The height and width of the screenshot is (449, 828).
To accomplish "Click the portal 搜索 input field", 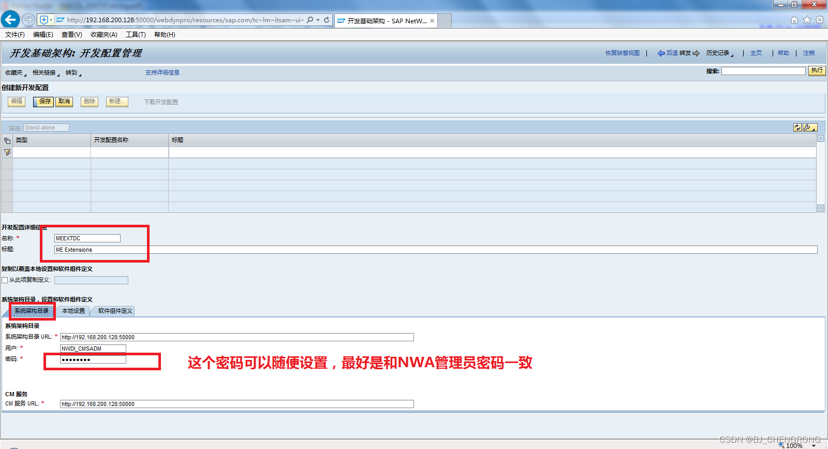I will 763,71.
